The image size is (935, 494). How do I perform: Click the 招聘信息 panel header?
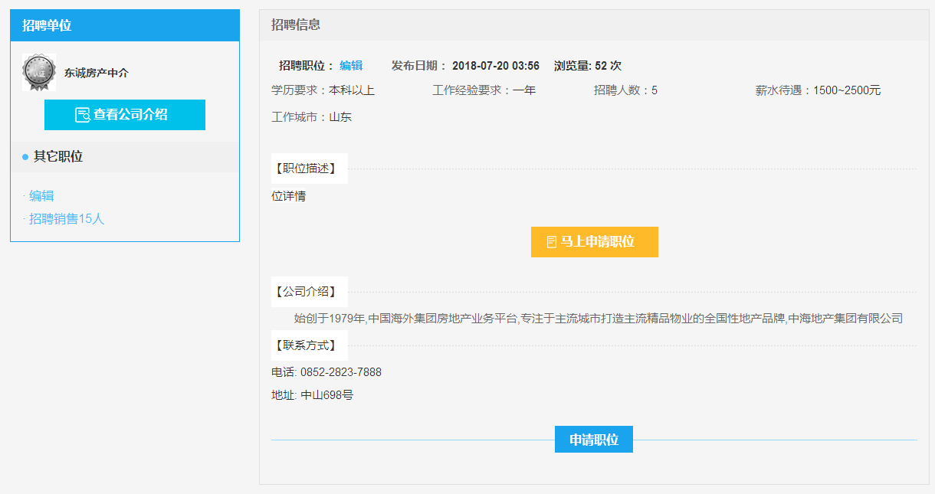click(x=296, y=25)
